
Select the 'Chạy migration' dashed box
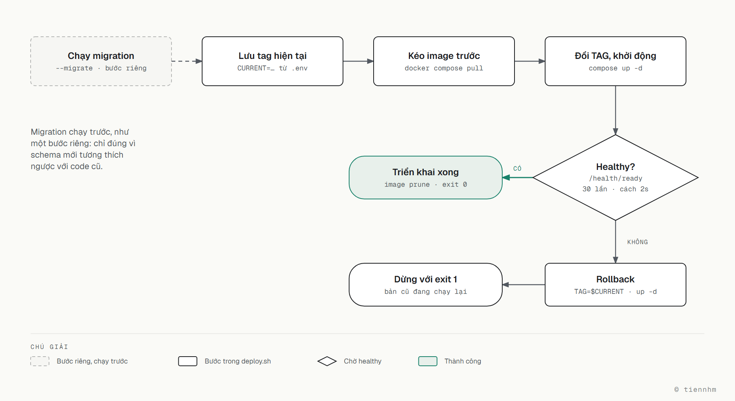click(x=101, y=61)
